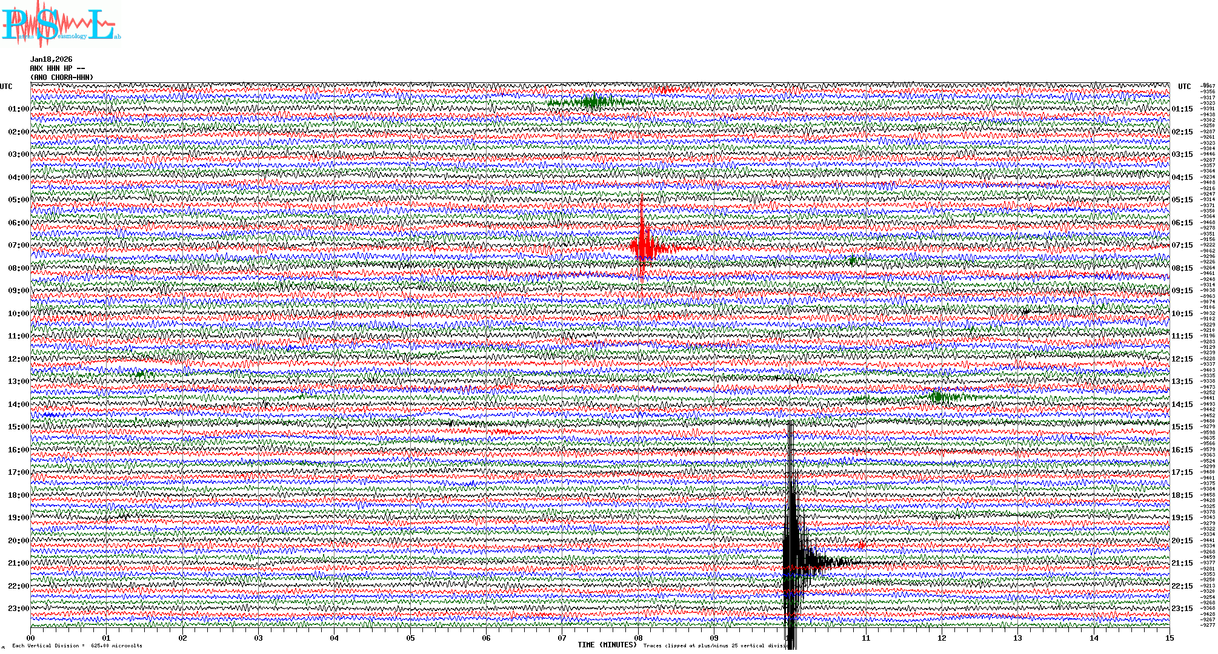This screenshot has width=1218, height=654.
Task: Click the 07:00 hour label on left
Action: tap(18, 245)
